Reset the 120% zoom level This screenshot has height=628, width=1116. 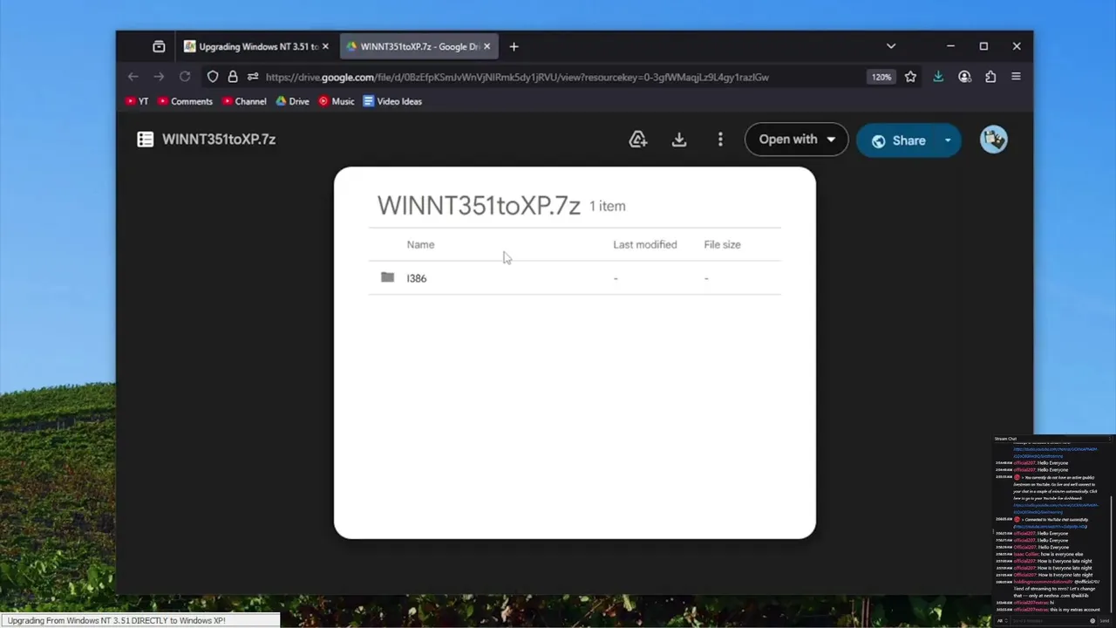[881, 77]
